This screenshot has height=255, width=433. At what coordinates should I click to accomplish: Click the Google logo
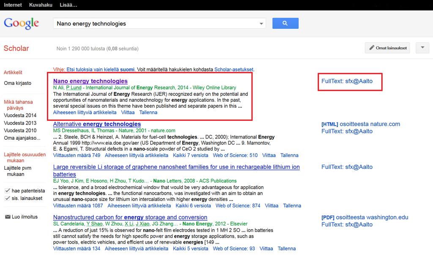(21, 23)
